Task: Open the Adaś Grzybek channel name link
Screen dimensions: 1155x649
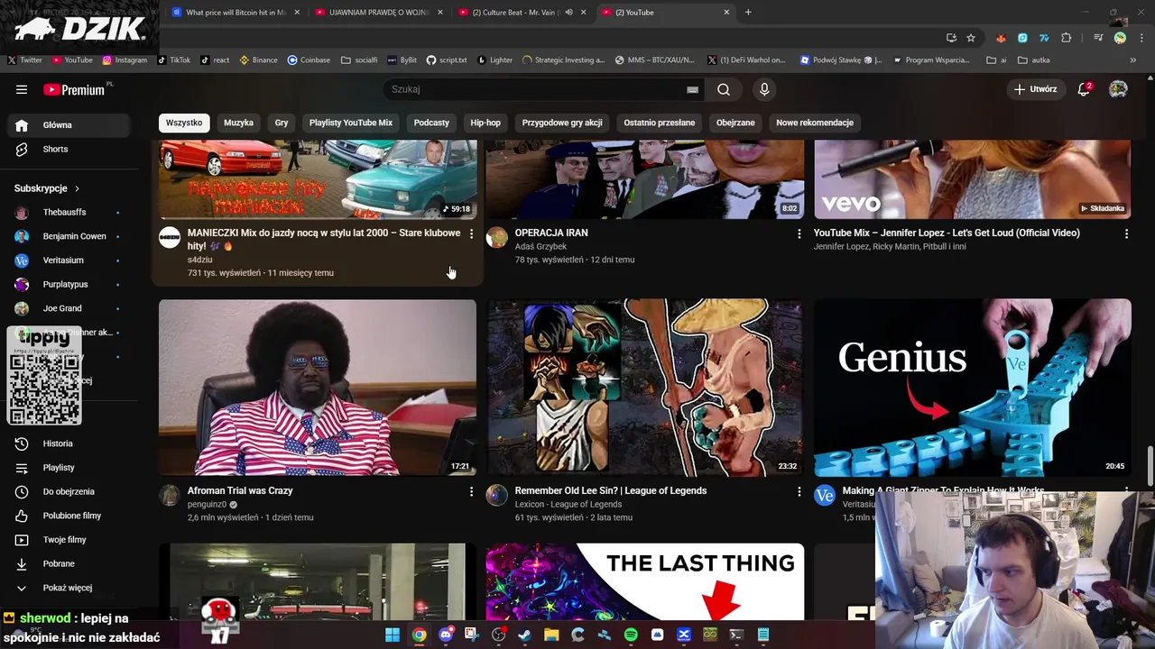Action: [541, 246]
